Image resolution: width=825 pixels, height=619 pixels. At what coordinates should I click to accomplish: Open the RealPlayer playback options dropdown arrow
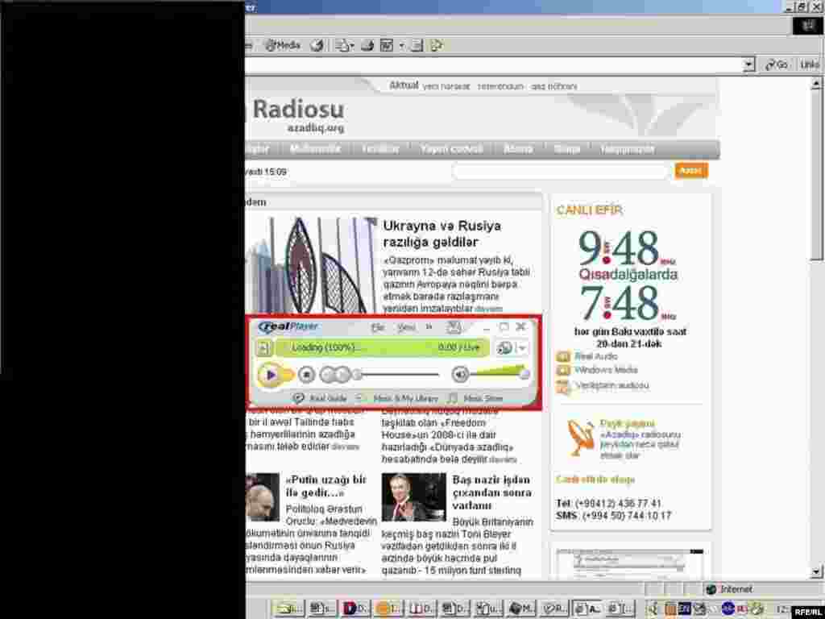point(522,347)
